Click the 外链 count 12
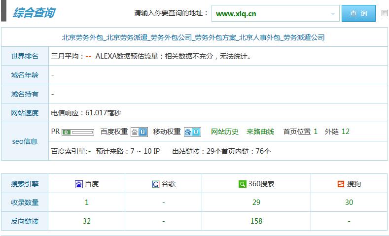Image resolution: width=389 pixels, height=236 pixels. [x=345, y=132]
